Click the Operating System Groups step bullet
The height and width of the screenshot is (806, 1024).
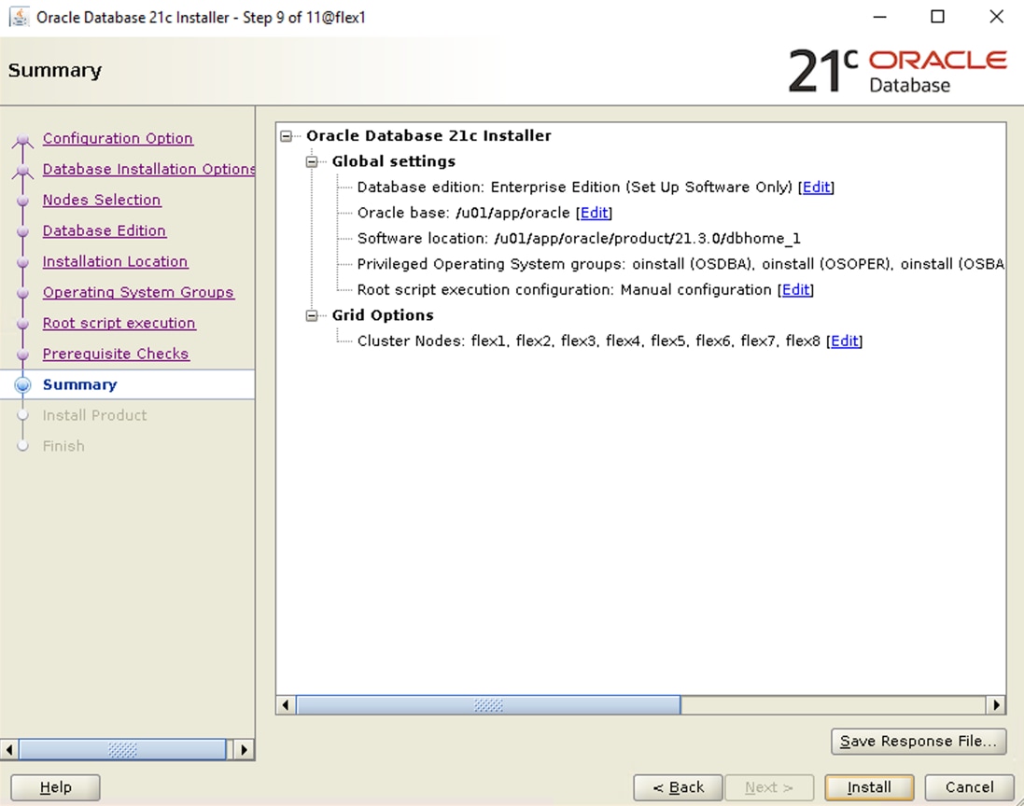22,293
